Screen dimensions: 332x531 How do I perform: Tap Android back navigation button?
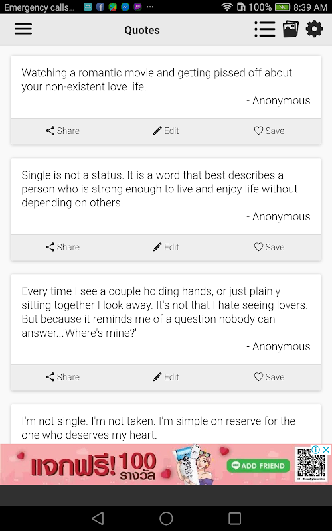[98, 518]
